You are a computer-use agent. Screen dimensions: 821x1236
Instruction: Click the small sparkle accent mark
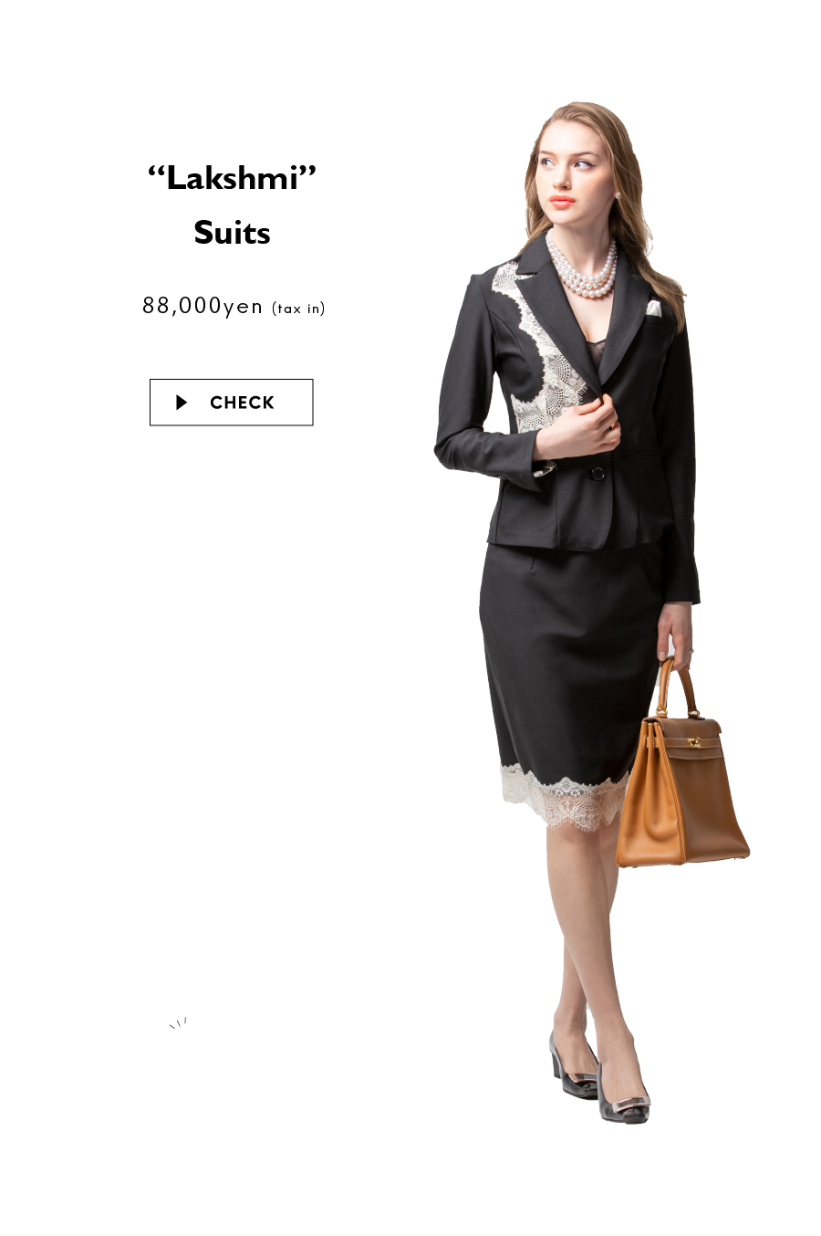pos(178,1022)
